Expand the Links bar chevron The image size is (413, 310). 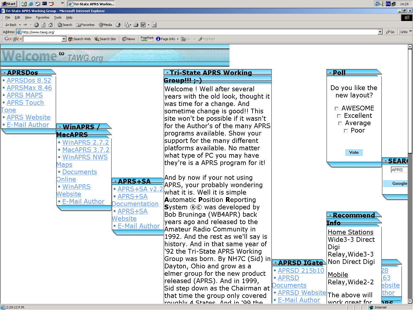(410, 31)
